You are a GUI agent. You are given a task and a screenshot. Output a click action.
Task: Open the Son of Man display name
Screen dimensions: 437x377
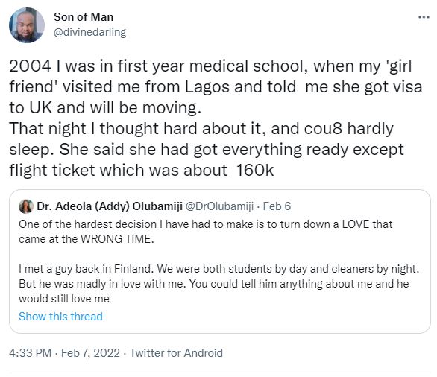(84, 17)
